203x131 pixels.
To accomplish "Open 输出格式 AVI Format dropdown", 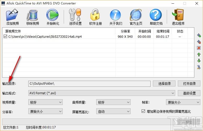I will pyautogui.click(x=101, y=93).
